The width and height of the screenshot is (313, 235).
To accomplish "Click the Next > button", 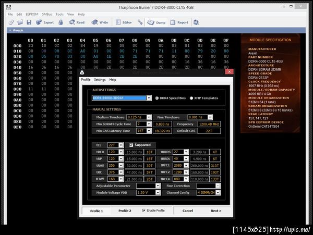I will click(216, 211).
